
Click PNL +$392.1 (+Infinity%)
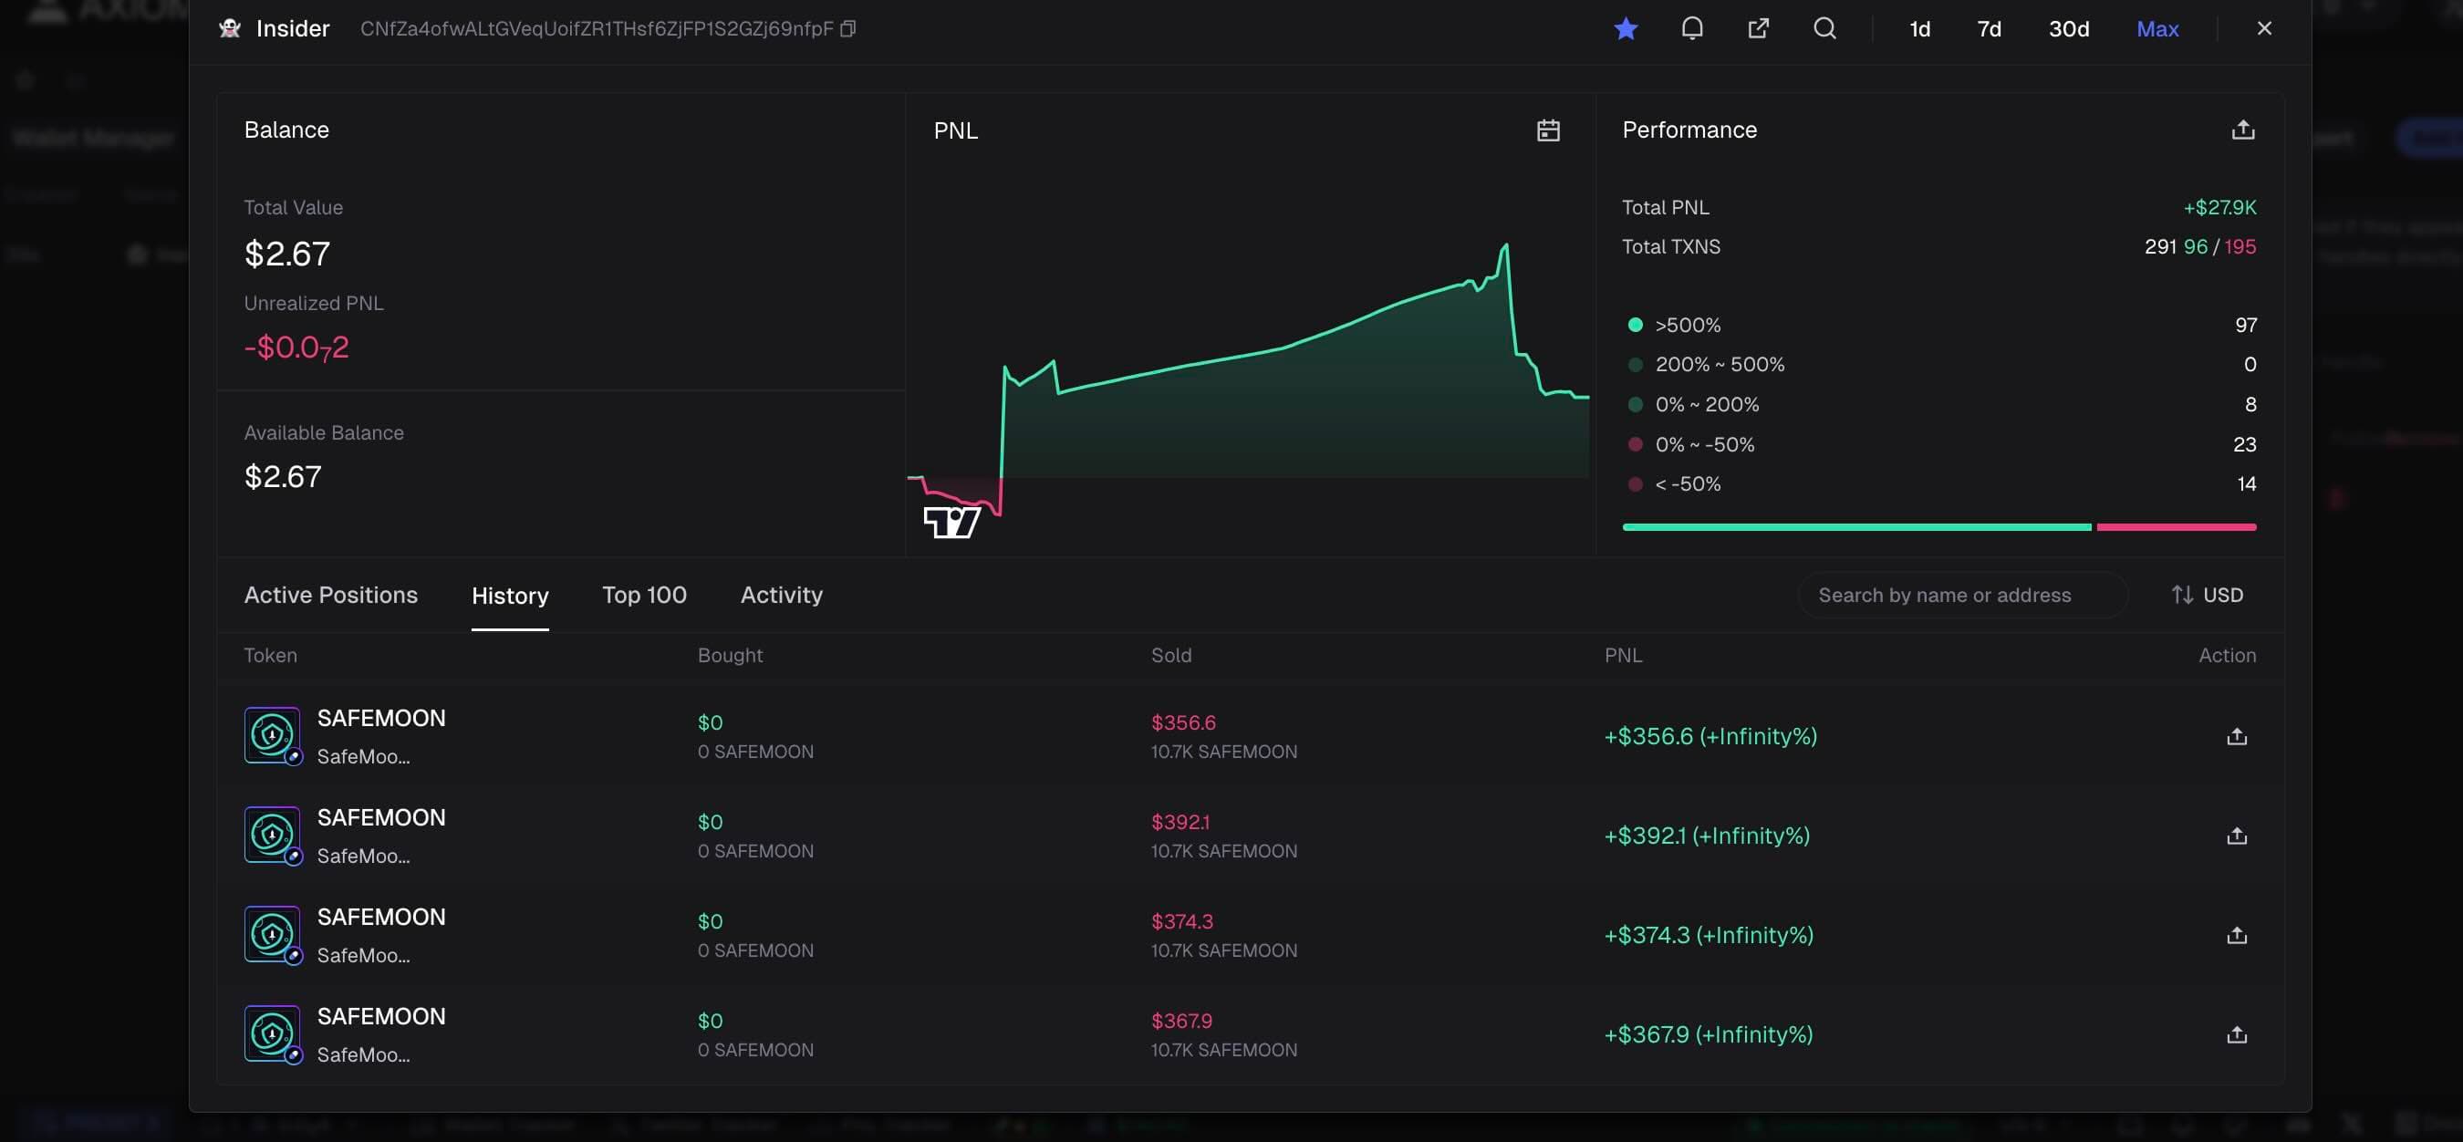coord(1707,836)
